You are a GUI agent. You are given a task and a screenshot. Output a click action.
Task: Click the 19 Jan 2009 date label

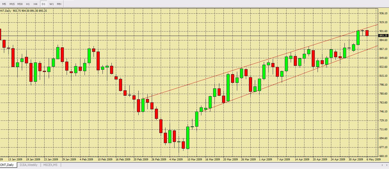coord(33,160)
